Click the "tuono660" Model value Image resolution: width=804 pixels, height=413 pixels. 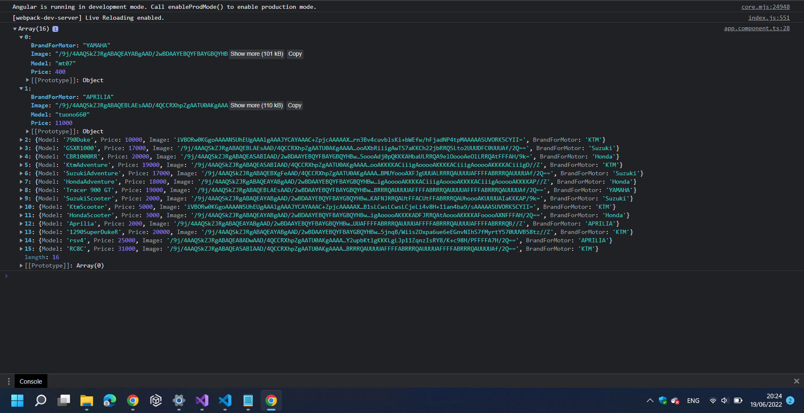click(72, 114)
